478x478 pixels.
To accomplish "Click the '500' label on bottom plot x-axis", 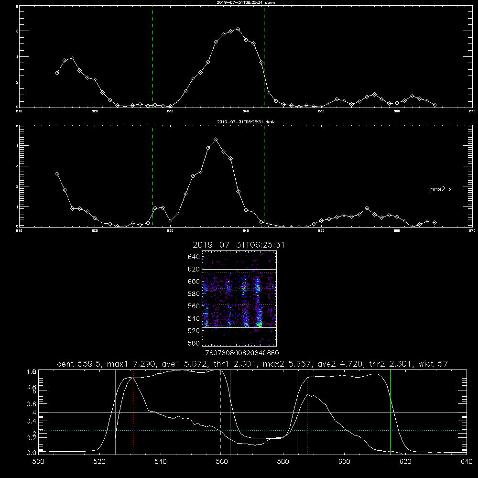I will point(38,462).
